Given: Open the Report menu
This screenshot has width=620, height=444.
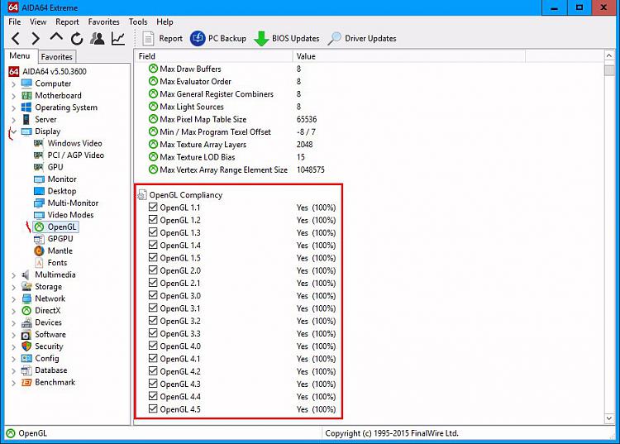Looking at the screenshot, I should (x=67, y=21).
